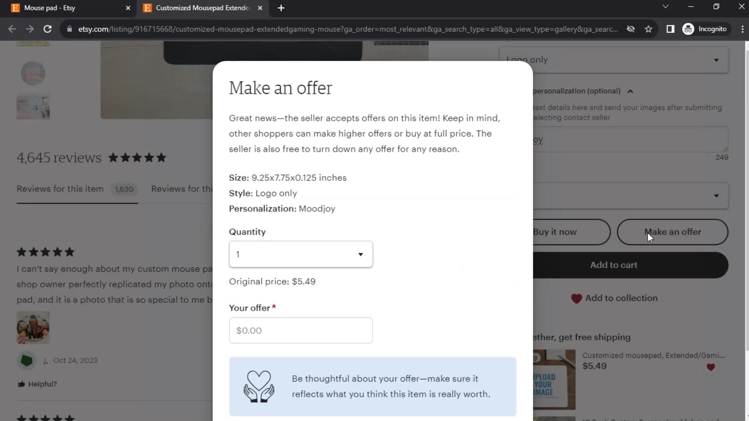Click the Make an offer button
Image resolution: width=749 pixels, height=421 pixels.
(x=673, y=232)
